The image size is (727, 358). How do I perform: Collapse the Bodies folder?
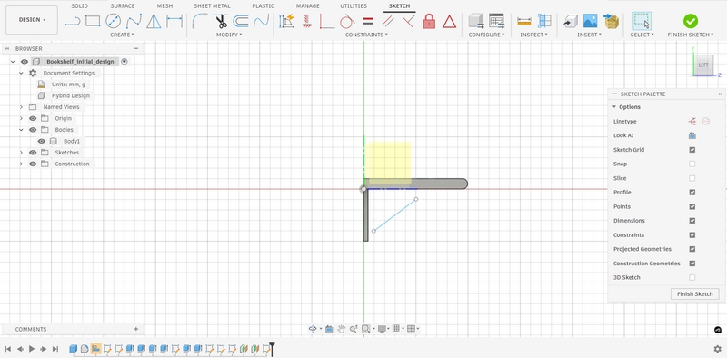point(21,130)
